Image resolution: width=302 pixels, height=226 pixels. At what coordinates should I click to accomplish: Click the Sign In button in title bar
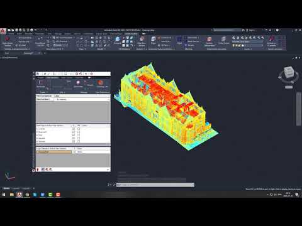tap(251, 30)
